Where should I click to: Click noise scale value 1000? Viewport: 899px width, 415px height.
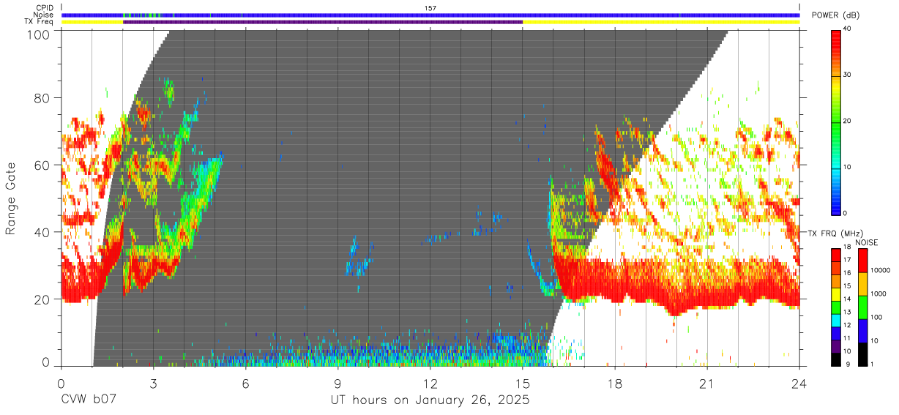click(x=879, y=294)
